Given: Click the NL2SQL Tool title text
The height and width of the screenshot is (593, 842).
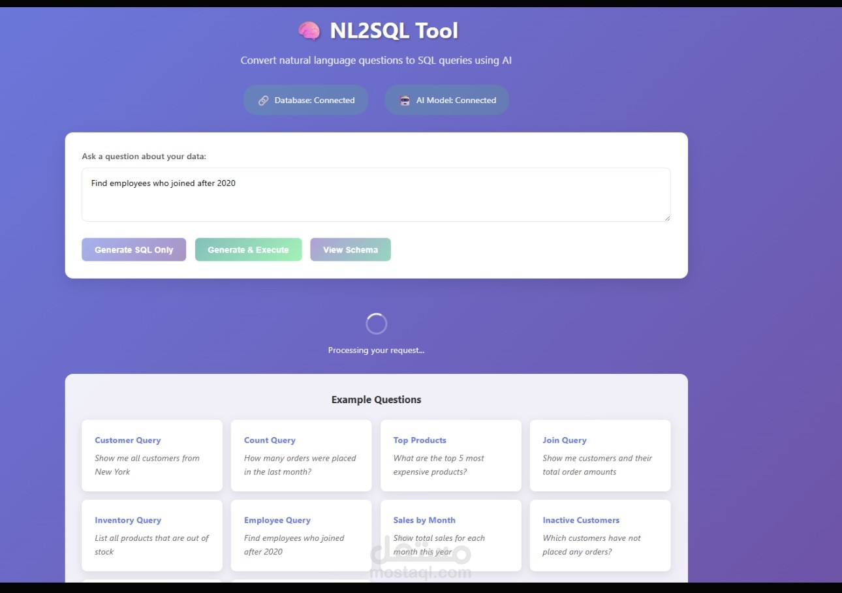Looking at the screenshot, I should (x=394, y=31).
